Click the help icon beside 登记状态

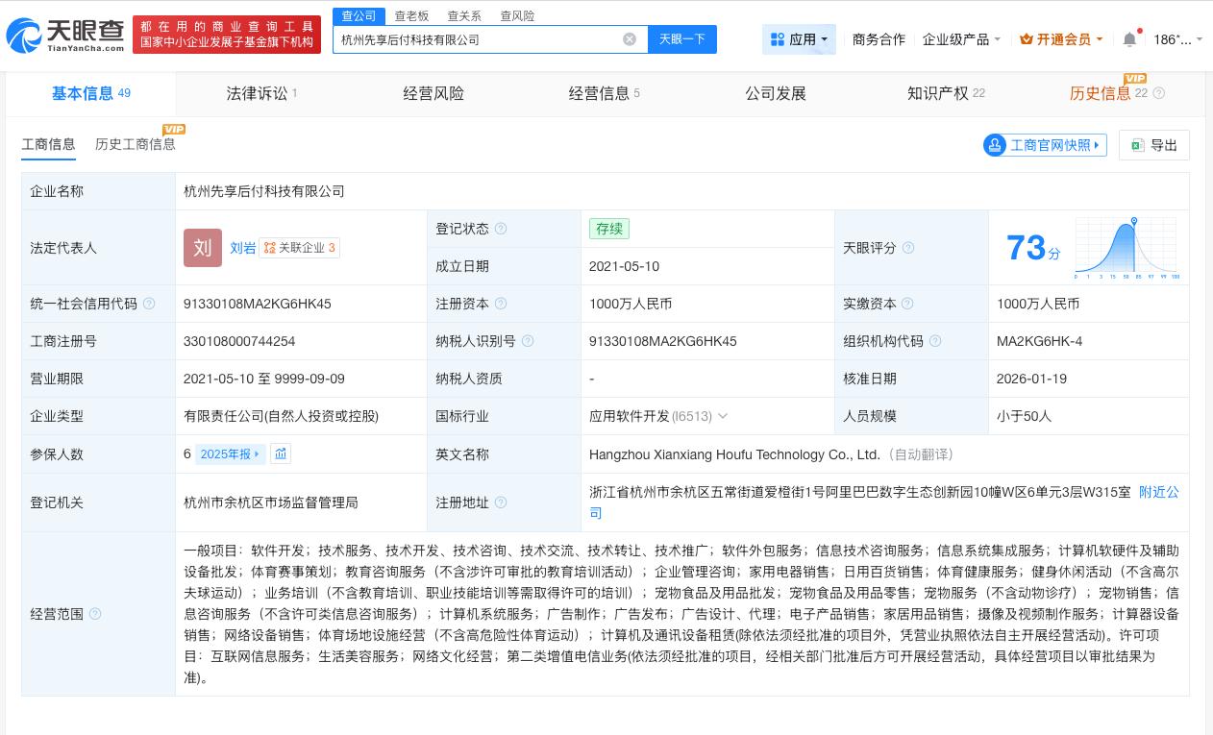501,229
